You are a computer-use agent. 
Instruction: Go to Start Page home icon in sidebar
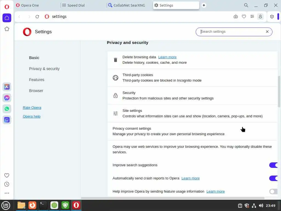[x=7, y=18]
